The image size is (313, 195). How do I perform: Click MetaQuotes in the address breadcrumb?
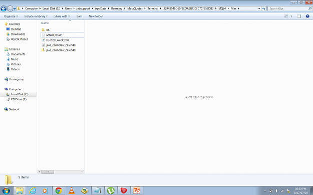pyautogui.click(x=135, y=8)
